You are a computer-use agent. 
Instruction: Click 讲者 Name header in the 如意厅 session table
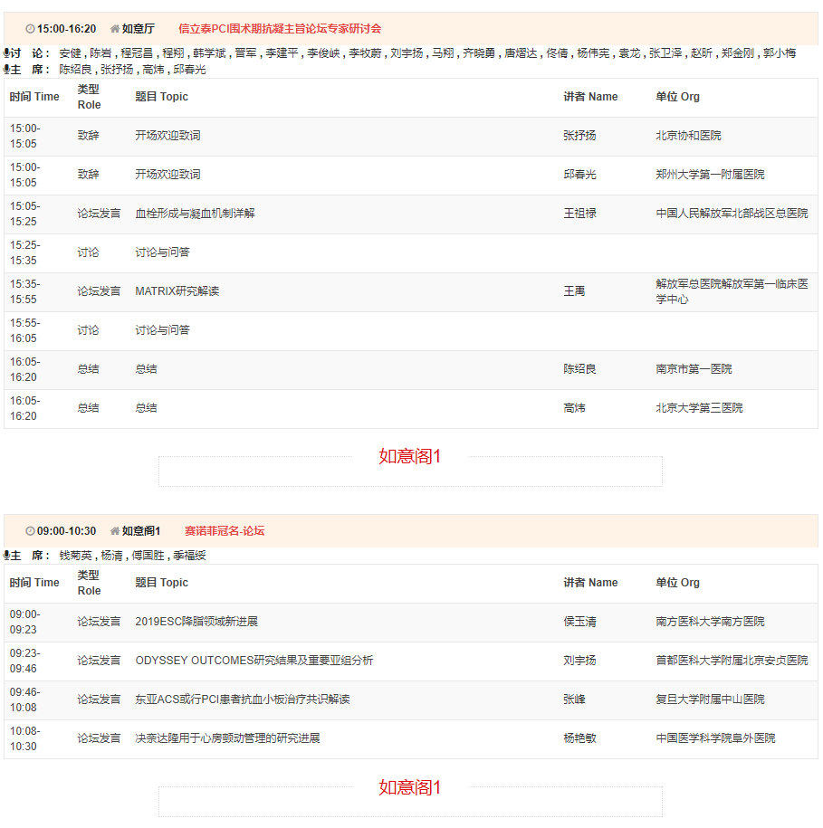point(590,97)
